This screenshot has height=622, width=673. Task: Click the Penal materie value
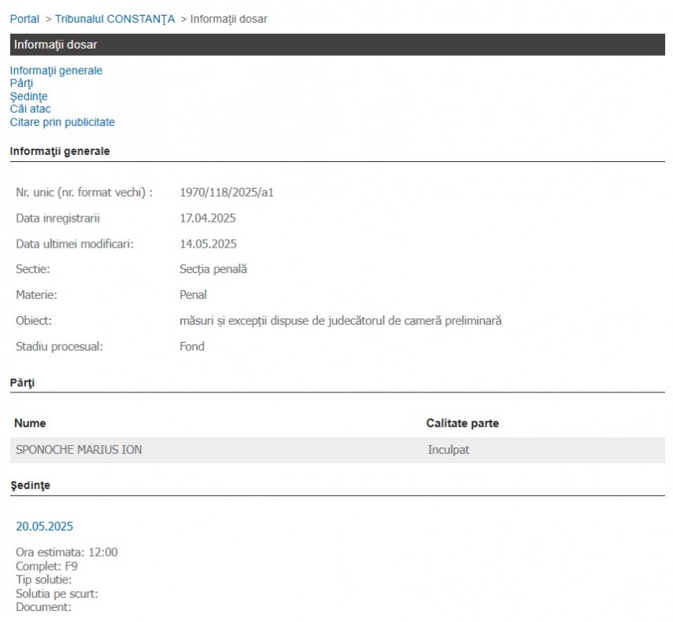click(193, 295)
